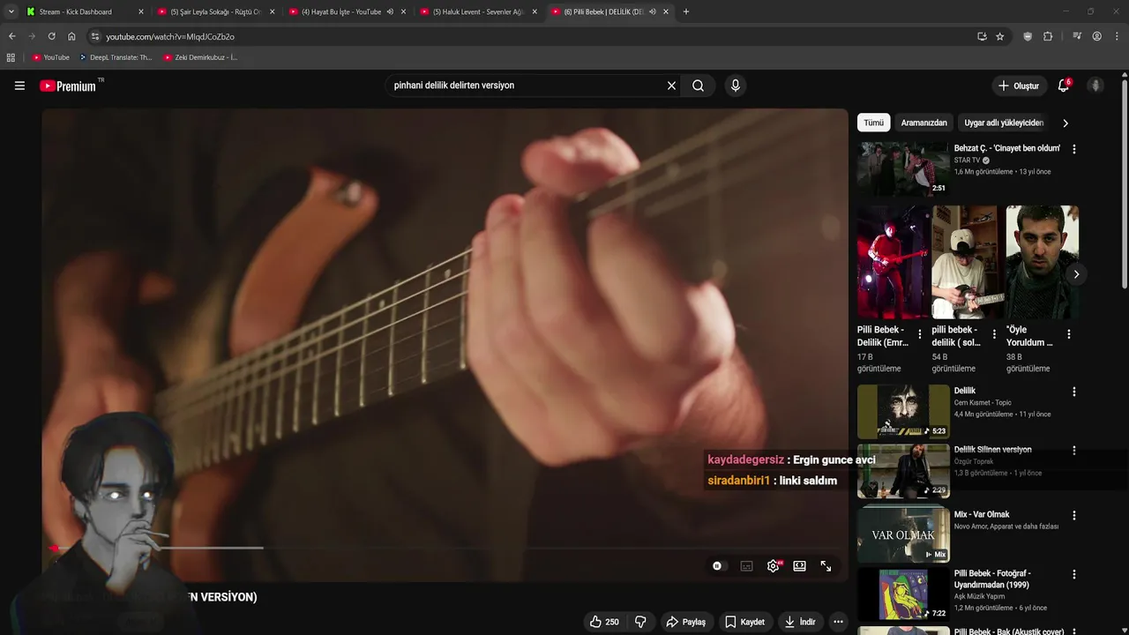Open more actions for the video
The width and height of the screenshot is (1129, 635).
pos(838,622)
